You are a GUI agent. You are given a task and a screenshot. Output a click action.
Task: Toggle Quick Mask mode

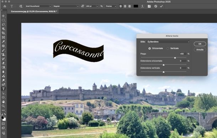point(3,124)
